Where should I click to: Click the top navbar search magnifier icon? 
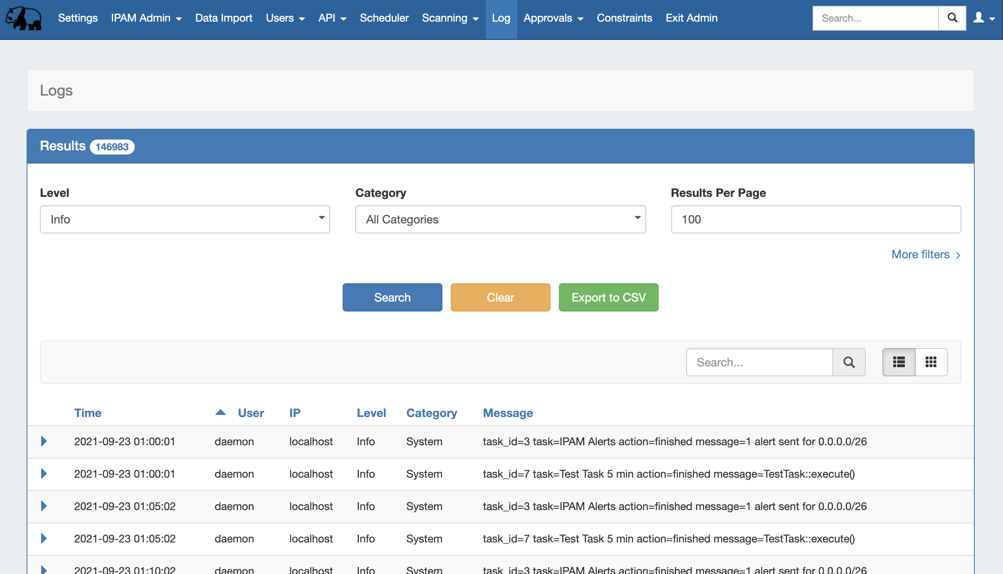(952, 18)
